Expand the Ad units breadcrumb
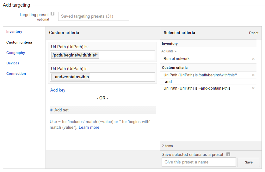This screenshot has height=172, width=265. [169, 51]
